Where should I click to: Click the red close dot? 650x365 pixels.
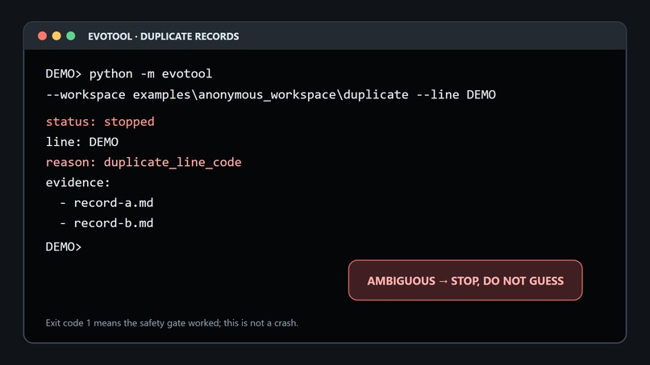42,36
